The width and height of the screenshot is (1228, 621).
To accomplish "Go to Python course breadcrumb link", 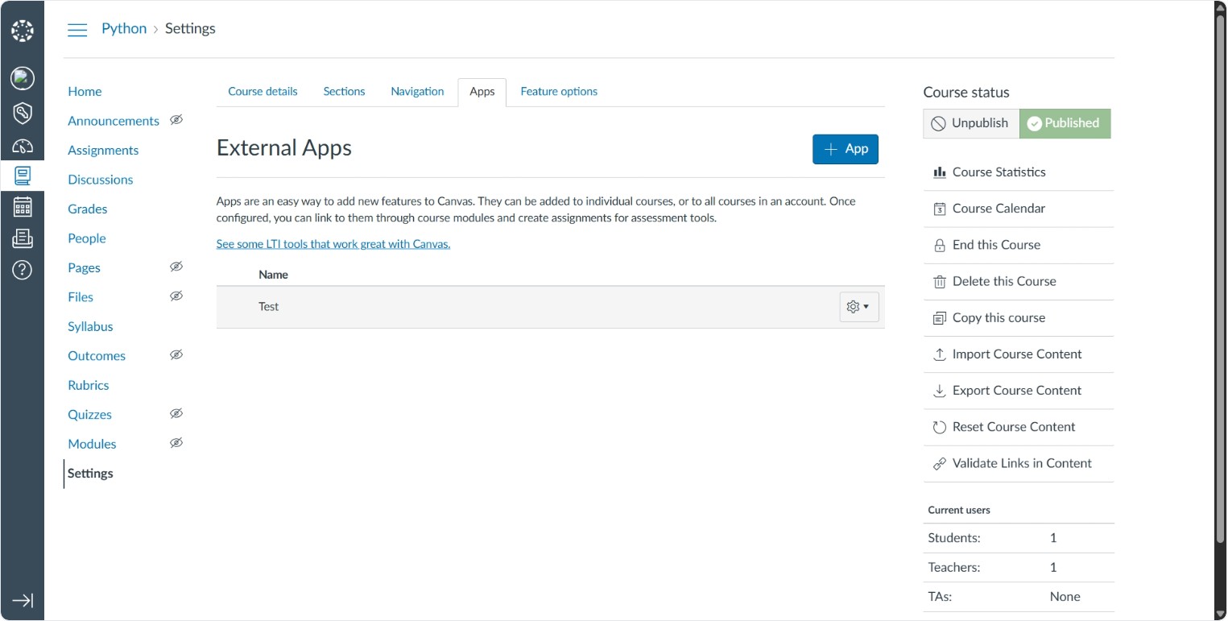I will pyautogui.click(x=124, y=29).
